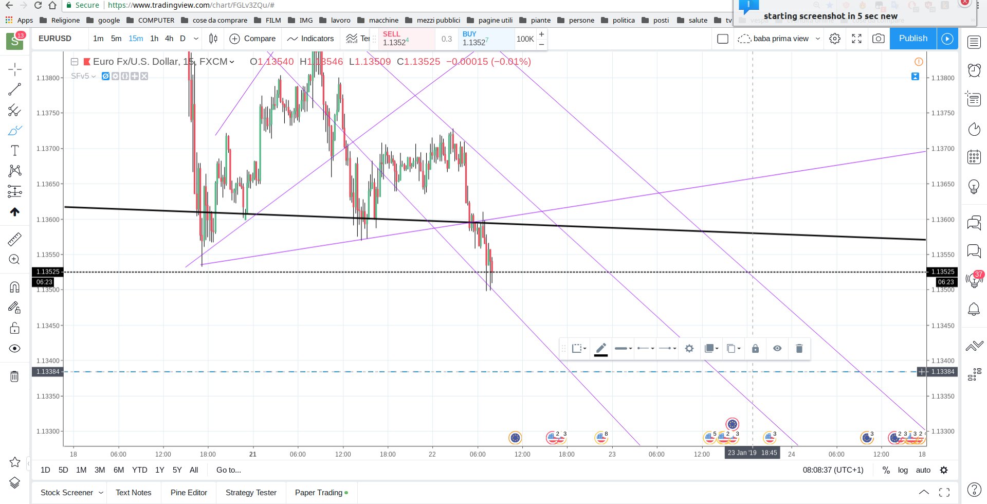Screen dimensions: 987x504
Task: Expand more time intervals dropdown
Action: click(196, 39)
